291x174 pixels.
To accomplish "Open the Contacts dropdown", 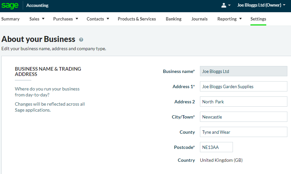I will [98, 19].
